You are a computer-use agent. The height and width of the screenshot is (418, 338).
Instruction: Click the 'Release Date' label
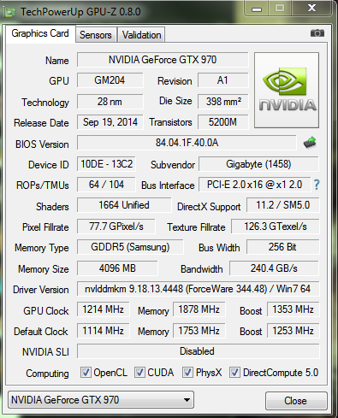(41, 123)
